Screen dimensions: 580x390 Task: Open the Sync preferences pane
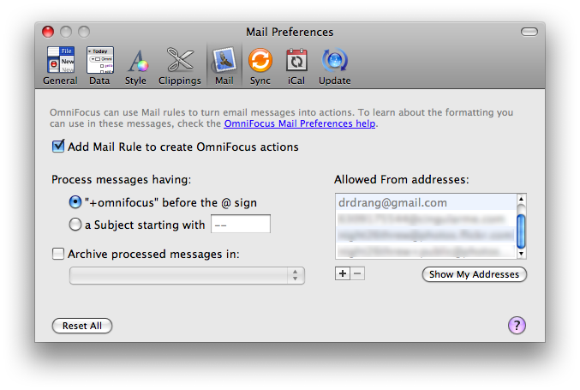pyautogui.click(x=260, y=66)
